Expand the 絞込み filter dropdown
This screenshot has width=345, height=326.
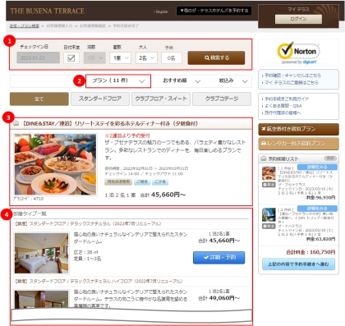tap(233, 80)
